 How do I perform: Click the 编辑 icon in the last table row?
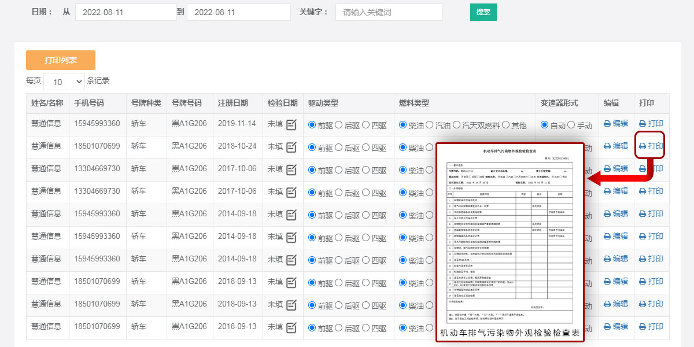(607, 326)
